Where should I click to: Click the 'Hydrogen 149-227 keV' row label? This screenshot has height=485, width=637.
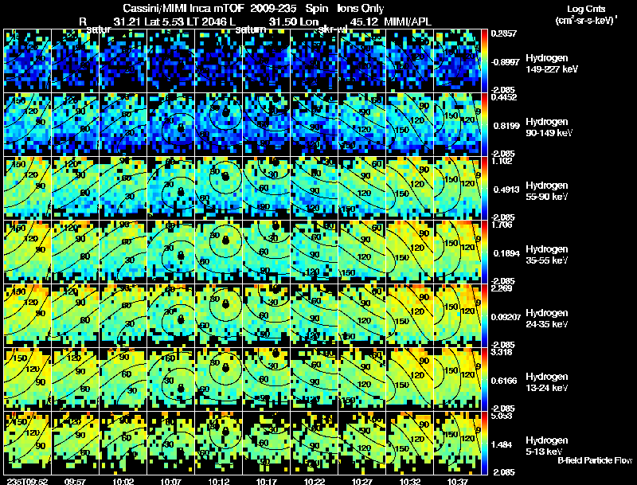click(x=552, y=64)
